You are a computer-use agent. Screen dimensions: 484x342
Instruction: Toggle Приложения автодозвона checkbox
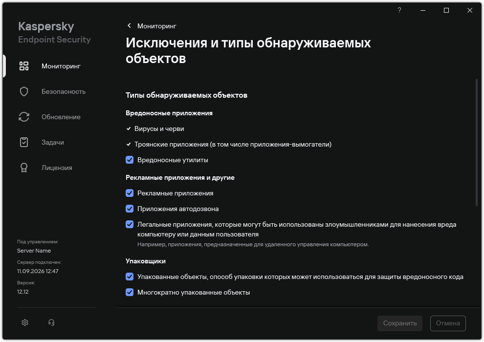[x=130, y=209]
